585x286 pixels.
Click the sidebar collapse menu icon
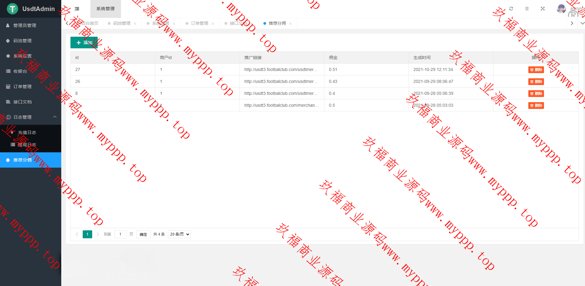(77, 9)
